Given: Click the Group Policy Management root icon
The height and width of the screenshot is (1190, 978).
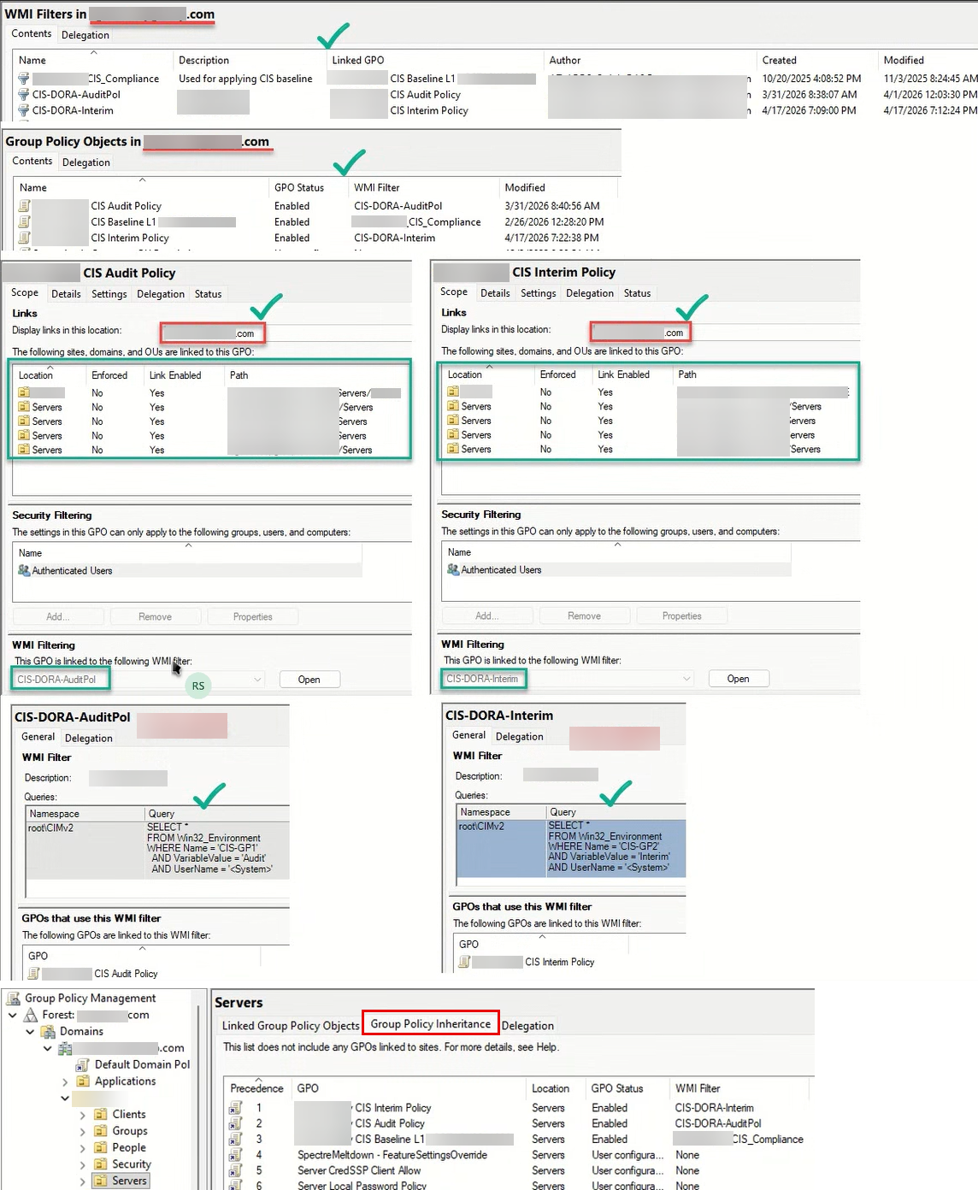Looking at the screenshot, I should (x=14, y=998).
